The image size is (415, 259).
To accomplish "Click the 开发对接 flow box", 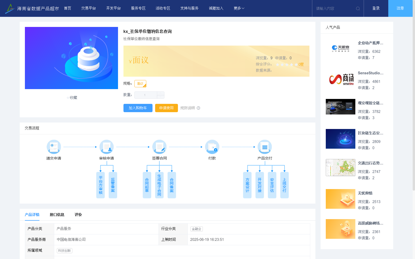I will (x=260, y=185).
